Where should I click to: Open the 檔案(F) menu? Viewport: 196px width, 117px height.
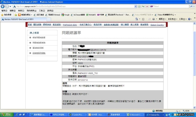tap(4, 11)
